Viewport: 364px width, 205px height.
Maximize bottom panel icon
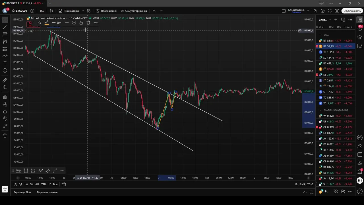pyautogui.click(x=311, y=192)
